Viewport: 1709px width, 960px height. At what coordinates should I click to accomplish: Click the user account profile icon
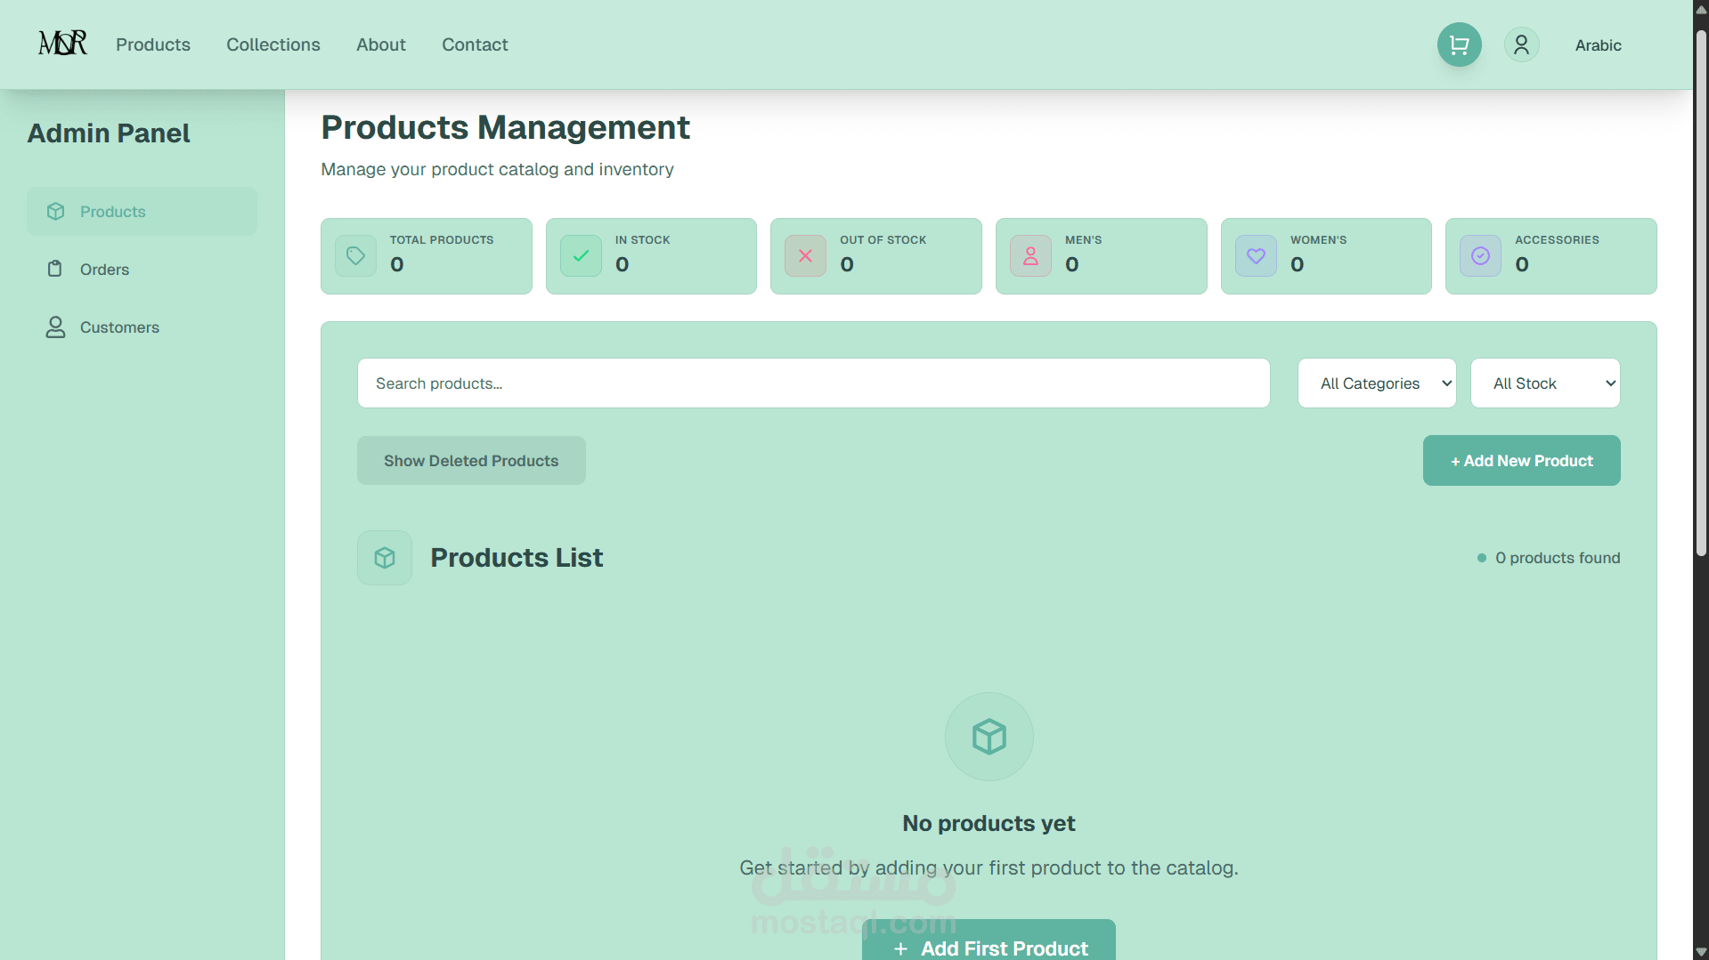1521,44
